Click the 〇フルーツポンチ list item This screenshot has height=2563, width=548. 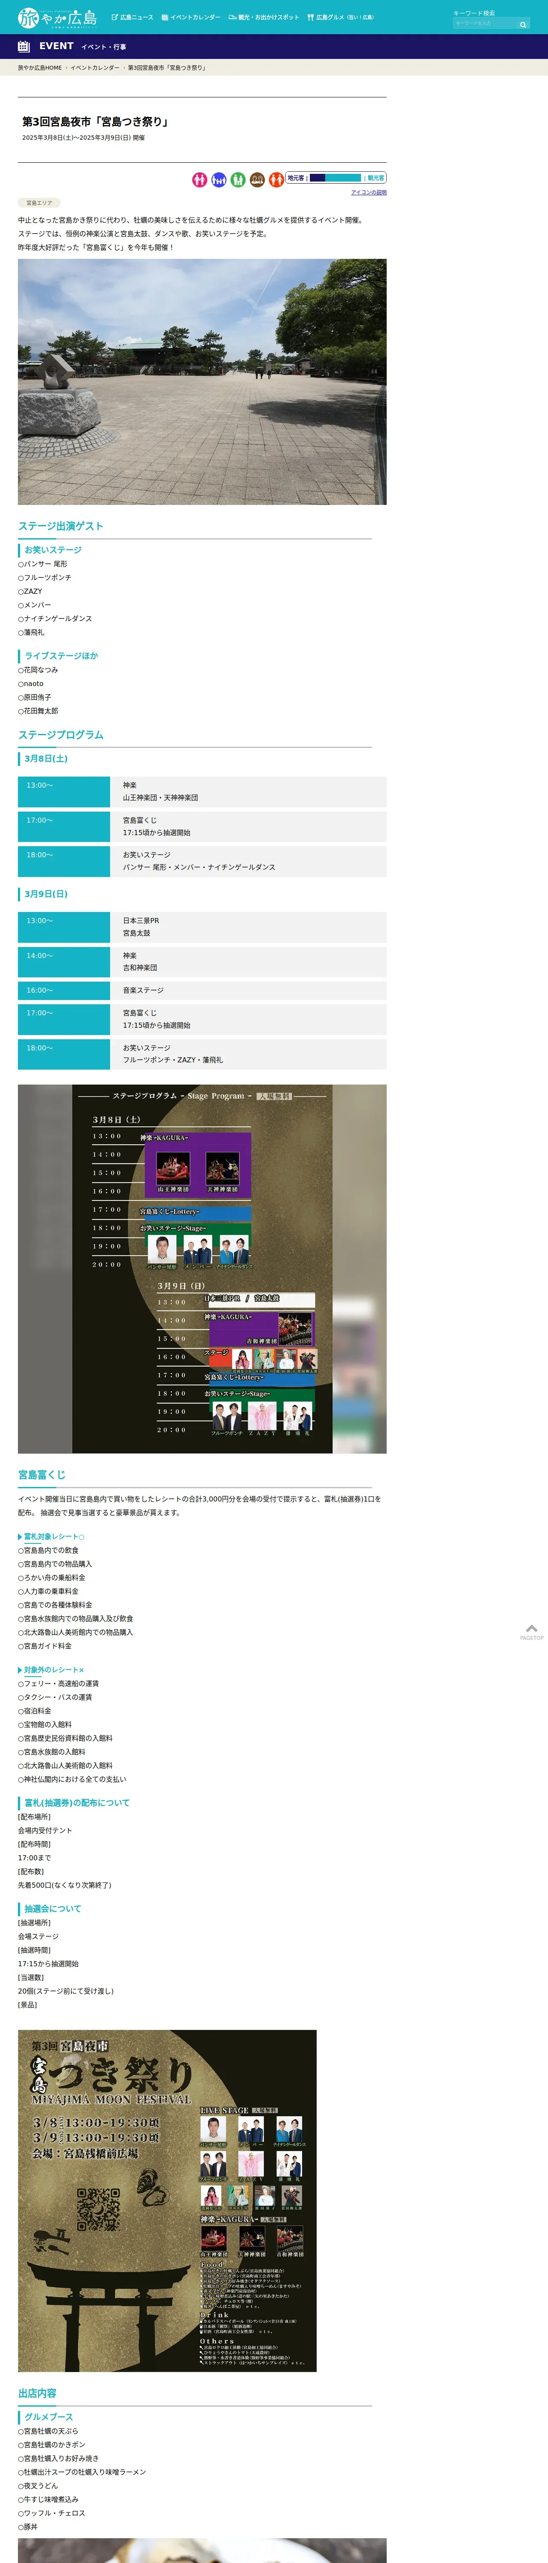pos(45,578)
